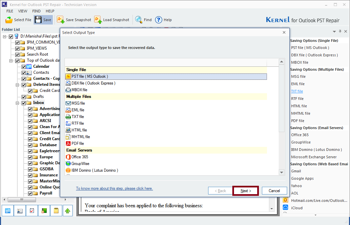Collapse the Inbox tree node
Screen dimensions: 350x225
tap(17, 103)
